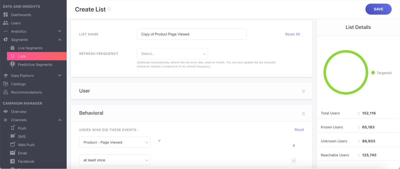Delete the Product - Page Viewed event row
Screen dimensions: 400x169
294,145
